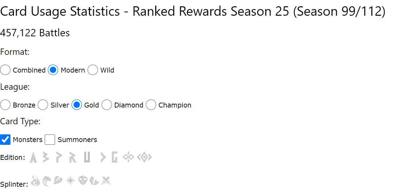Select the Earth splinter leaf icon
This screenshot has height=193, width=393.
(59, 181)
